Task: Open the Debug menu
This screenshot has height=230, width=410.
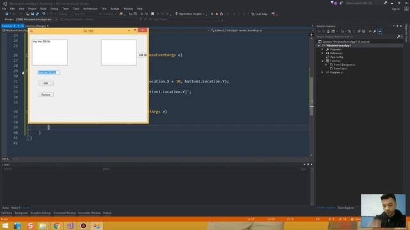Action: pyautogui.click(x=54, y=8)
